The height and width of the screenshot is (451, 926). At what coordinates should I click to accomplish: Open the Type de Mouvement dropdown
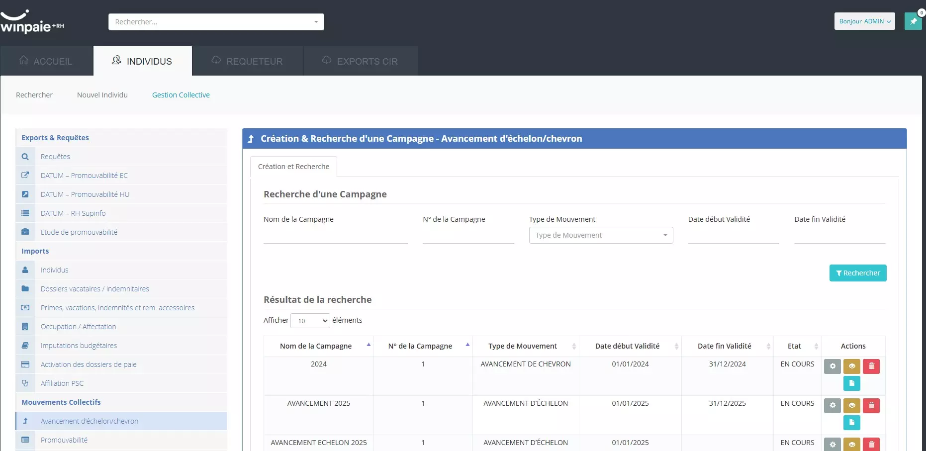(x=601, y=235)
